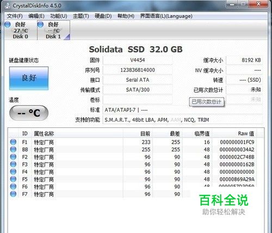Click the 属性名称 column header
Screen dimensions: 272x233
coord(77,134)
